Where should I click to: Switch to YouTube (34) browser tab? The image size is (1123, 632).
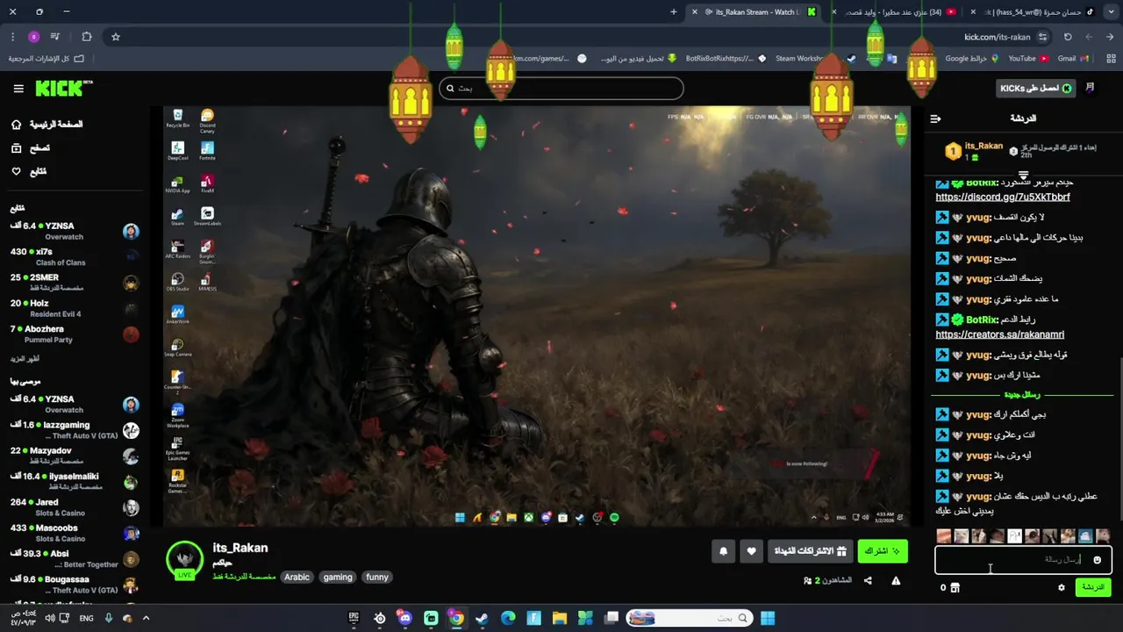coord(895,11)
